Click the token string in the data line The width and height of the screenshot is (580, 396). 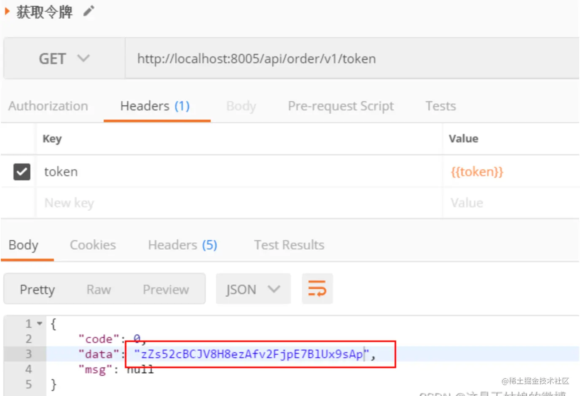[x=252, y=354]
